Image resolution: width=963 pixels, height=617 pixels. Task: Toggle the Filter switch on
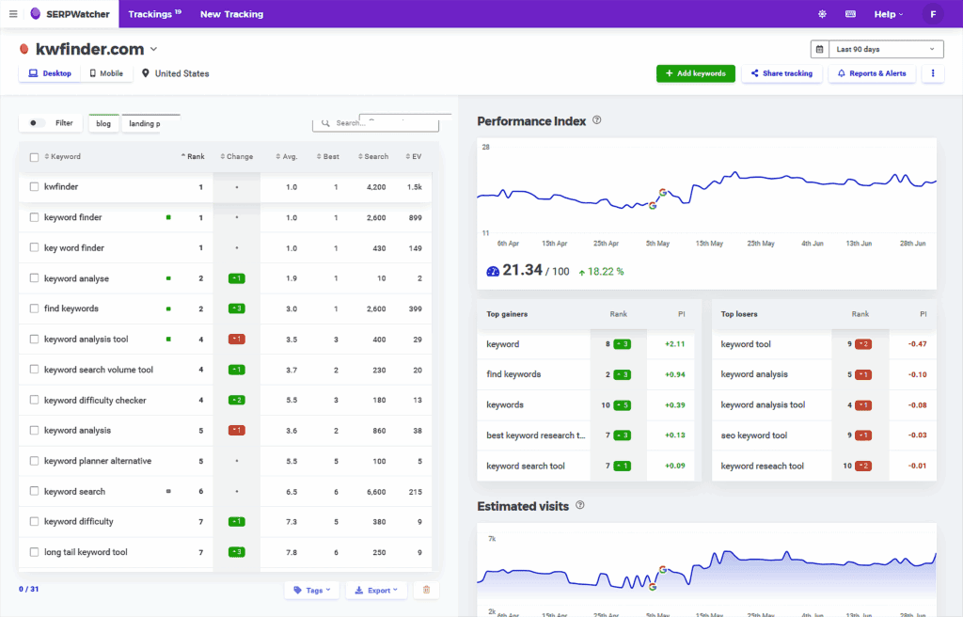click(x=37, y=123)
